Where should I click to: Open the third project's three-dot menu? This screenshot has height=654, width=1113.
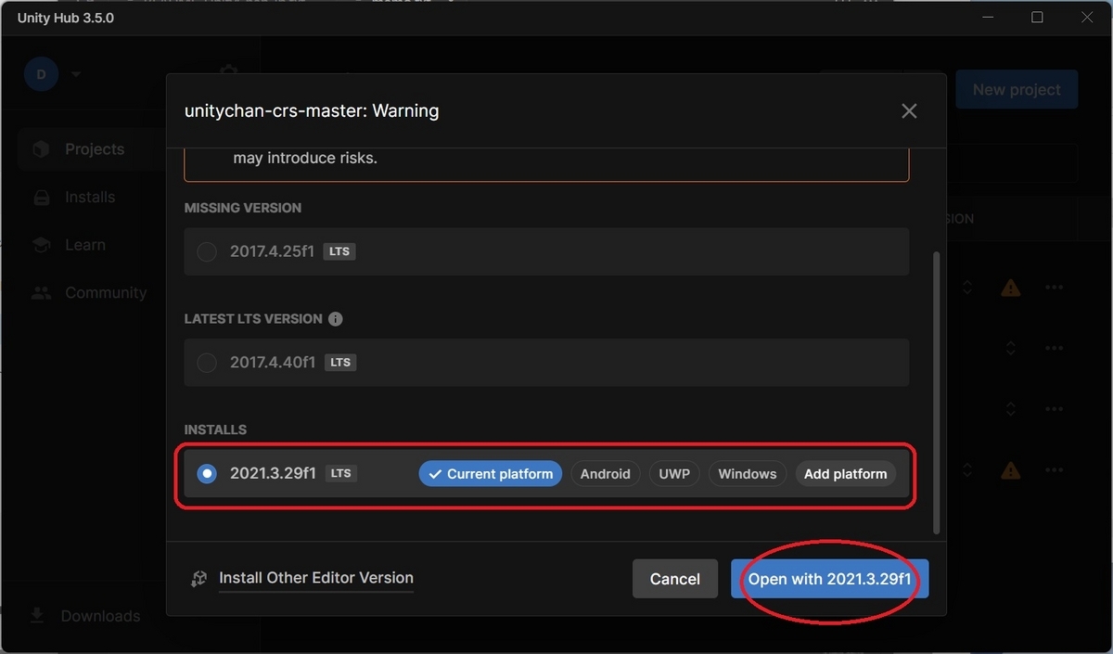click(1054, 409)
